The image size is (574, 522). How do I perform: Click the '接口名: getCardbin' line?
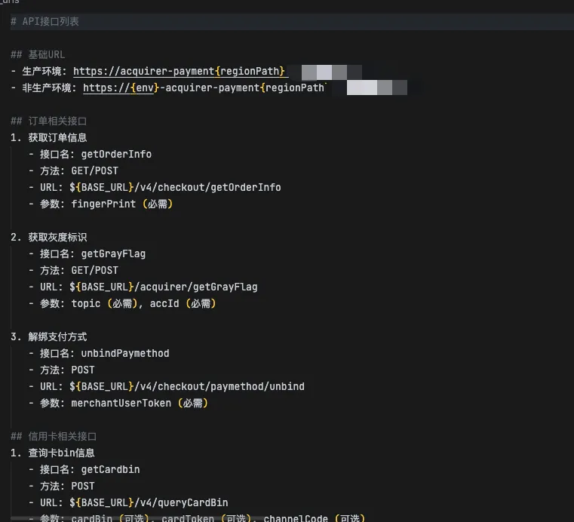click(x=84, y=469)
